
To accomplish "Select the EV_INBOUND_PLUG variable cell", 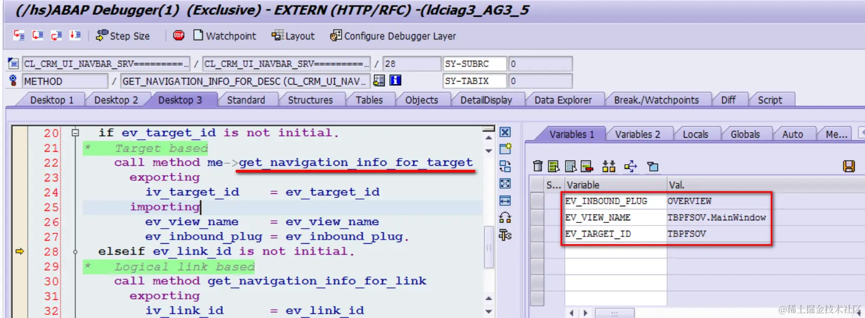I will (x=616, y=201).
